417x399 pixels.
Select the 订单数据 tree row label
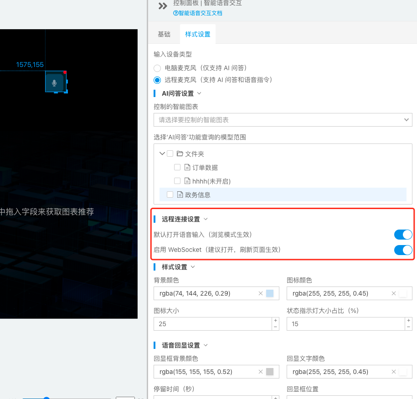pyautogui.click(x=205, y=168)
